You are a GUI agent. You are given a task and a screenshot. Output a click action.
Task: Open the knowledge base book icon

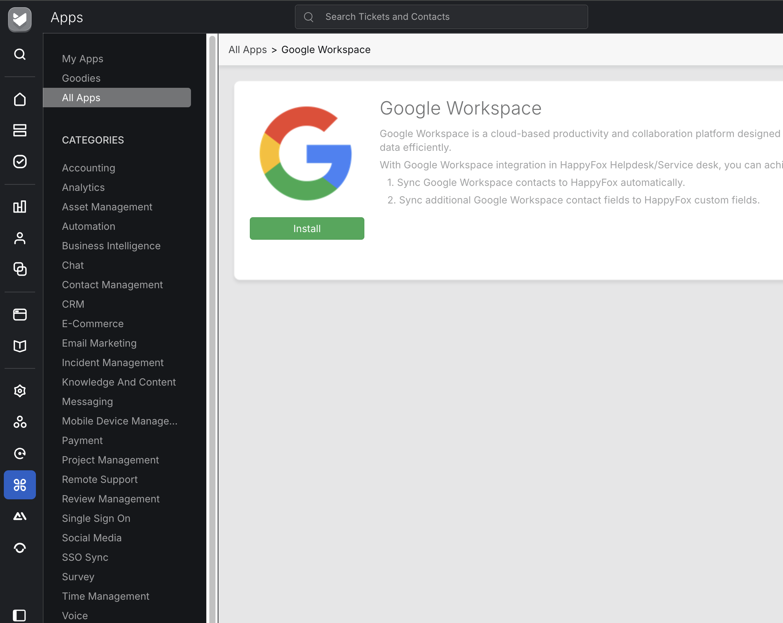(20, 346)
